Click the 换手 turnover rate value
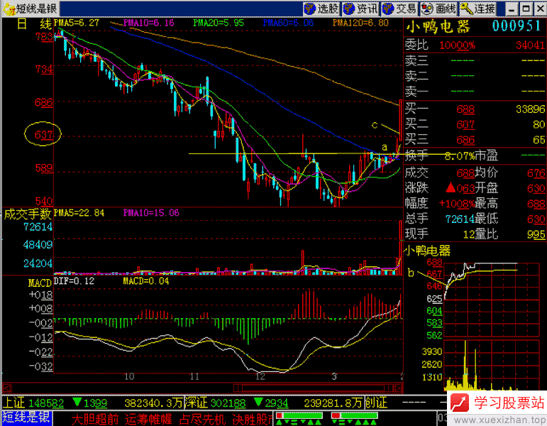Viewport: 547px width, 426px height. click(460, 155)
